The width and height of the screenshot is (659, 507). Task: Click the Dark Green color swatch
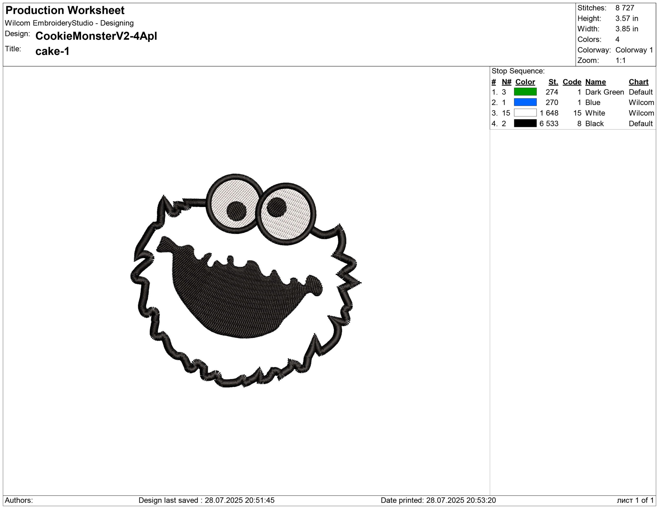pos(525,92)
